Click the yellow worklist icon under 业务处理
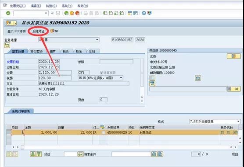This screenshot has height=167, width=244. coord(7,45)
